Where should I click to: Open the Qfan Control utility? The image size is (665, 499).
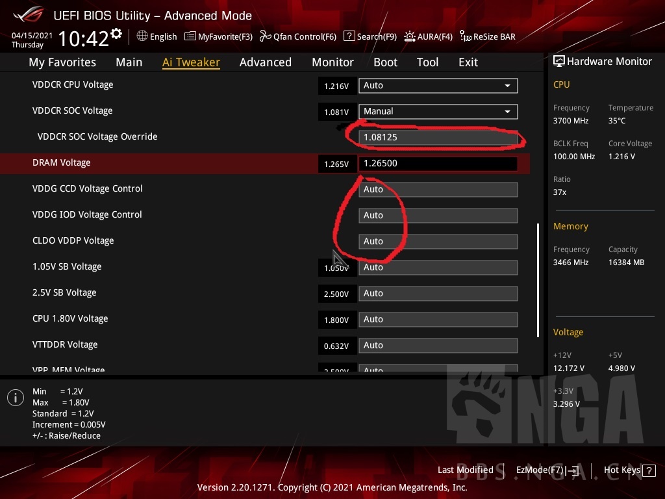point(298,36)
